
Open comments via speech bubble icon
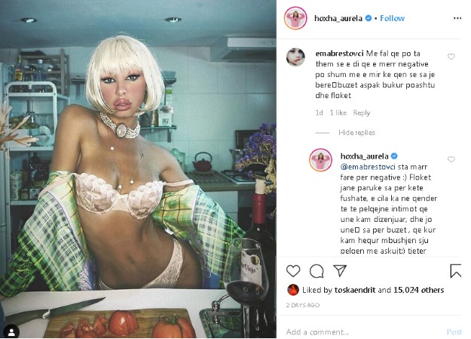(317, 271)
